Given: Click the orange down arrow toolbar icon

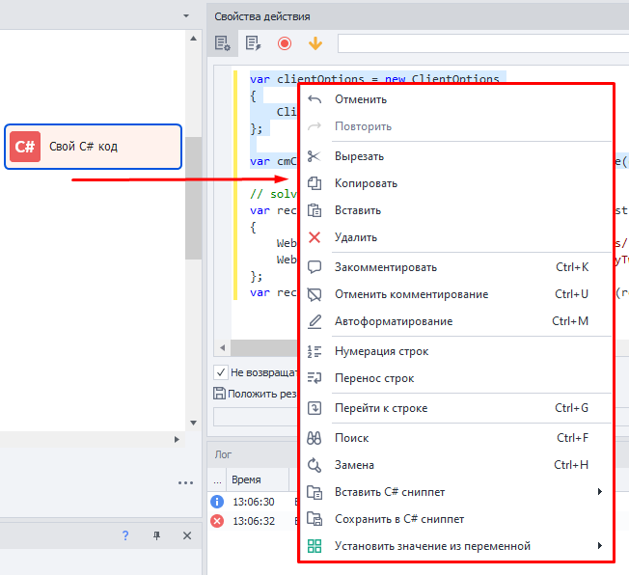Looking at the screenshot, I should [314, 43].
